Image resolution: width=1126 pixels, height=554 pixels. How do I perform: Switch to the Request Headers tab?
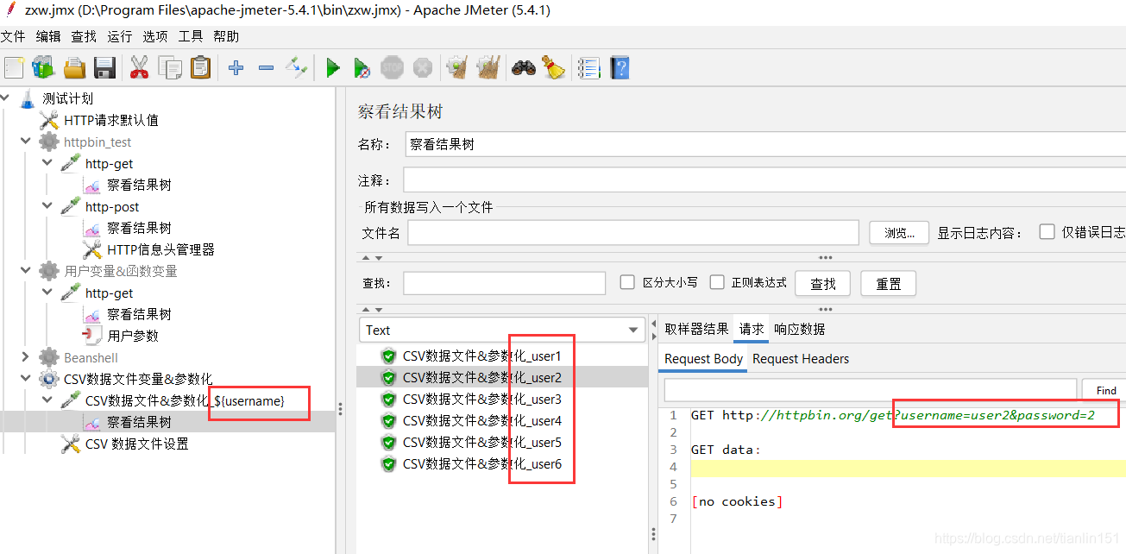tap(801, 359)
